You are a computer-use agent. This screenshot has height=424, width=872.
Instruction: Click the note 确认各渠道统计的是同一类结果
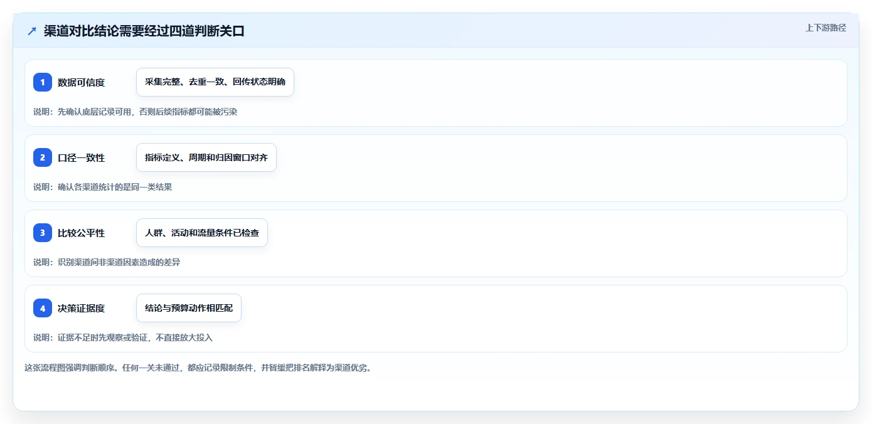click(x=115, y=187)
